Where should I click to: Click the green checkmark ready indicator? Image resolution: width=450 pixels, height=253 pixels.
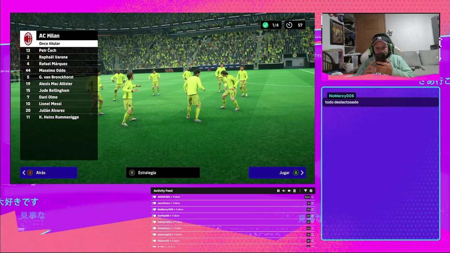coord(265,25)
